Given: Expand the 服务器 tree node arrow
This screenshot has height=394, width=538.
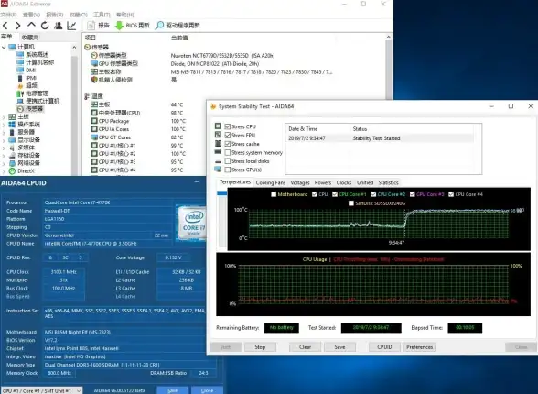Looking at the screenshot, I should [4, 132].
